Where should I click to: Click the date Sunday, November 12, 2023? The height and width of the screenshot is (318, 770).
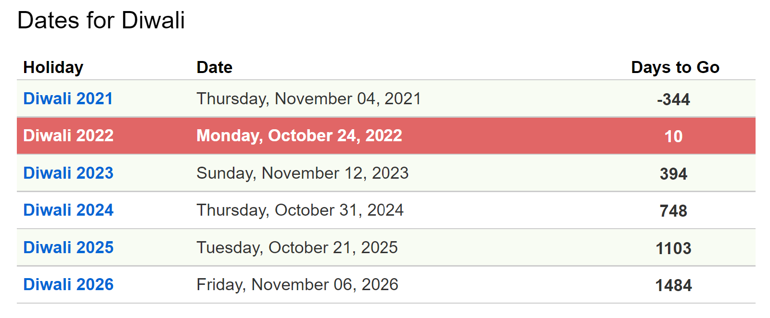point(302,173)
